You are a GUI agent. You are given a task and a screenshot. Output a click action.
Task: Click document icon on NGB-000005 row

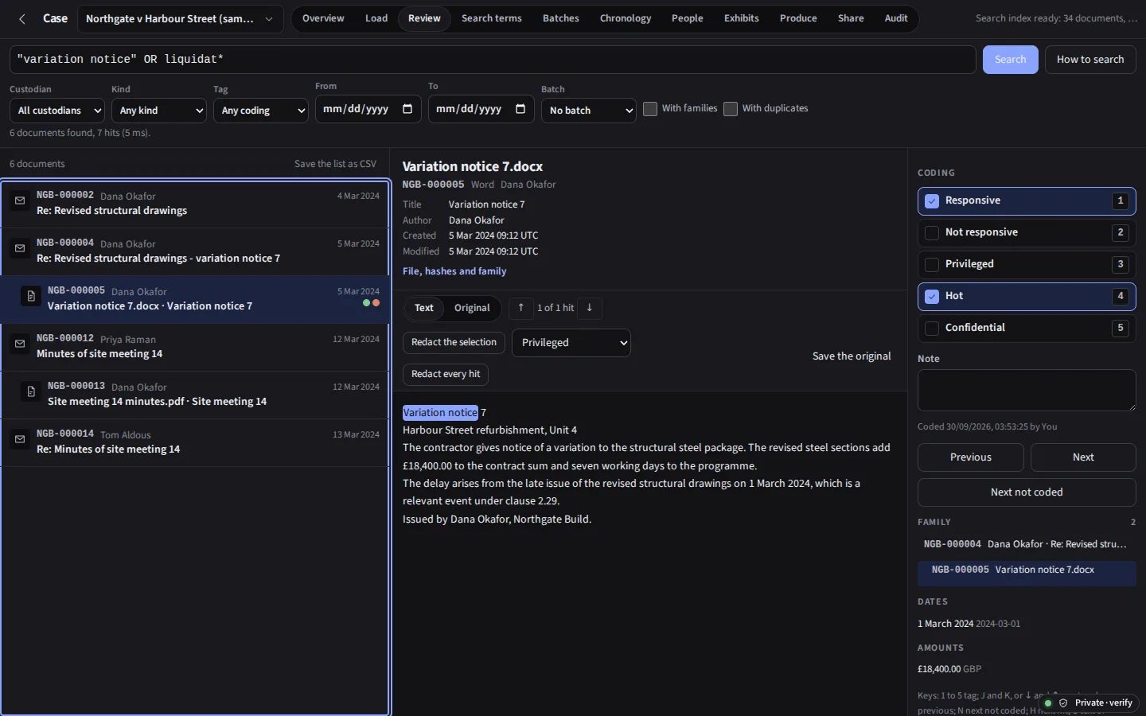[x=31, y=297]
